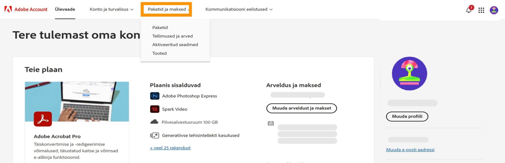Expand the Konto ja turvalisus dropdown
505x163 pixels.
tap(112, 9)
